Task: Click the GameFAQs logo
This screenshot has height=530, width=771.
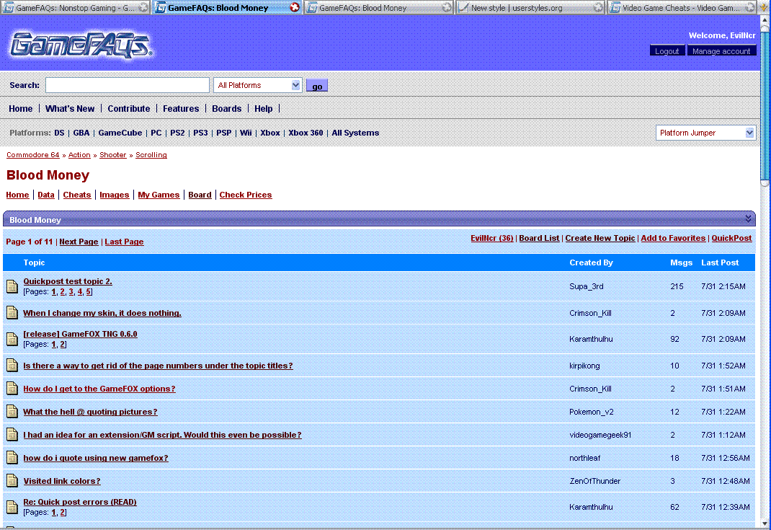Action: [79, 45]
